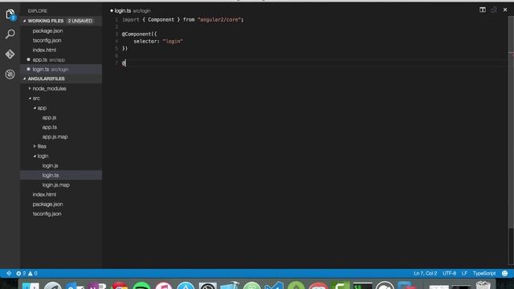The image size is (514, 289).
Task: Open package.json from Working Files
Action: pos(48,31)
